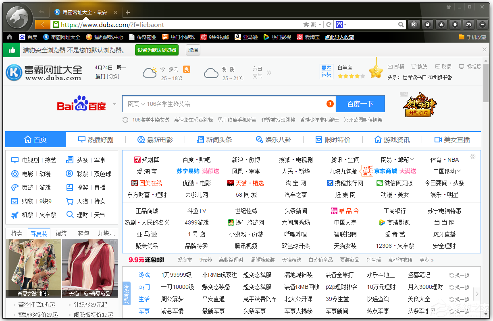The image size is (493, 321).
Task: Click the 百度一下 search button
Action: click(360, 103)
